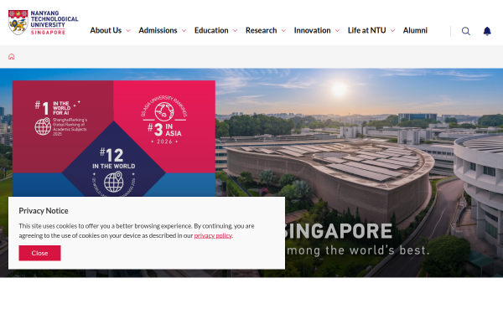Expand the Research chevron
The image size is (503, 314).
coord(283,31)
